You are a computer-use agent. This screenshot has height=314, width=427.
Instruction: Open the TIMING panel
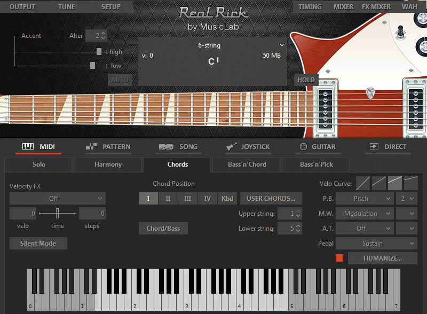click(x=310, y=6)
